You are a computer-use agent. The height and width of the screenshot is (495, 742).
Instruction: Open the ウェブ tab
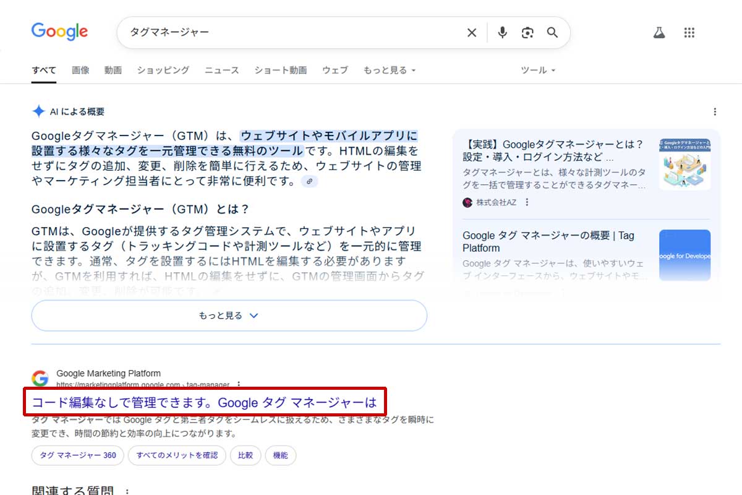coord(335,71)
